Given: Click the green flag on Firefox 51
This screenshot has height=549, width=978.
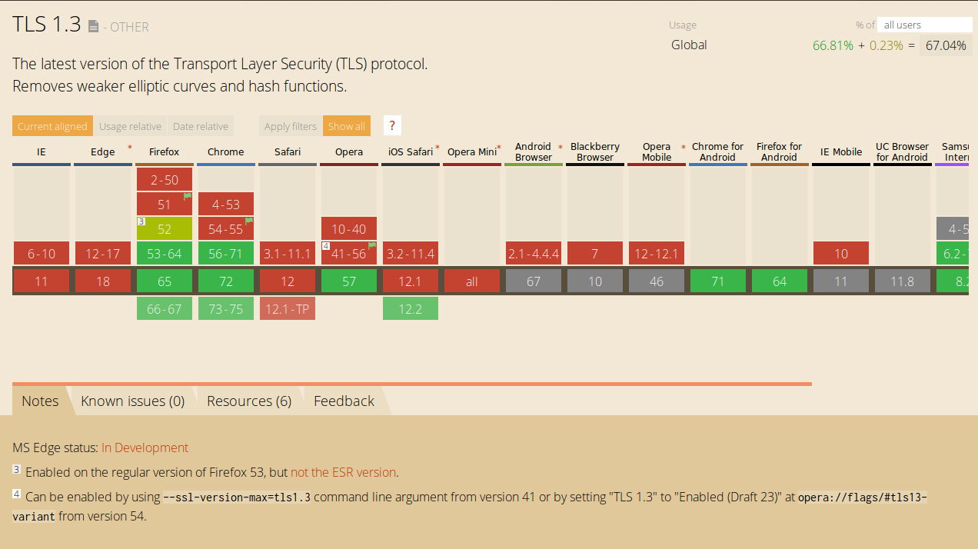Looking at the screenshot, I should (x=187, y=197).
